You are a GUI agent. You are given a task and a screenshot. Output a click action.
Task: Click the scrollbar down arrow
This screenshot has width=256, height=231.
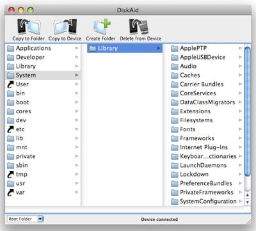(248, 202)
